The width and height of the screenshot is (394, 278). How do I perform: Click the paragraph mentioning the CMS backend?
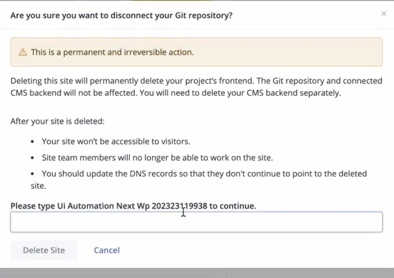pos(196,86)
